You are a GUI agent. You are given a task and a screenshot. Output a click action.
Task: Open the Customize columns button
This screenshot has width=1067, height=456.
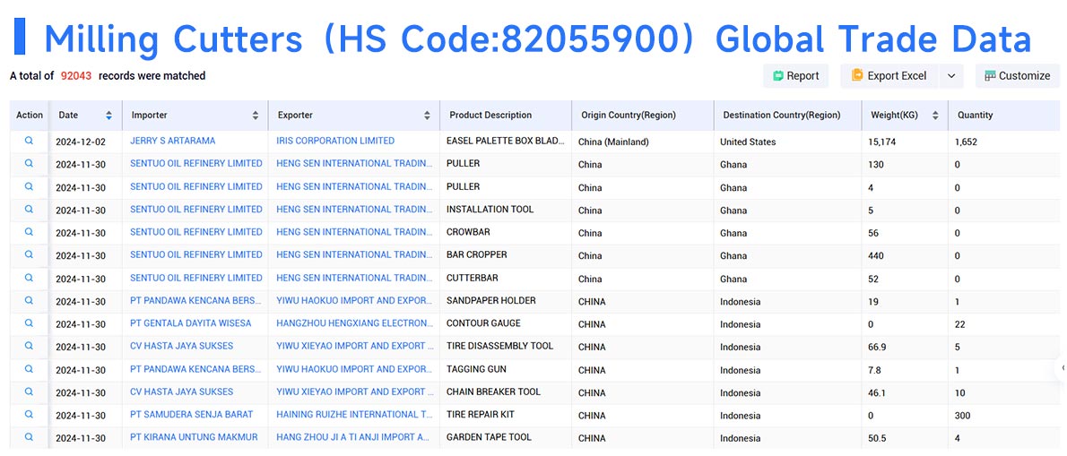coord(1018,76)
